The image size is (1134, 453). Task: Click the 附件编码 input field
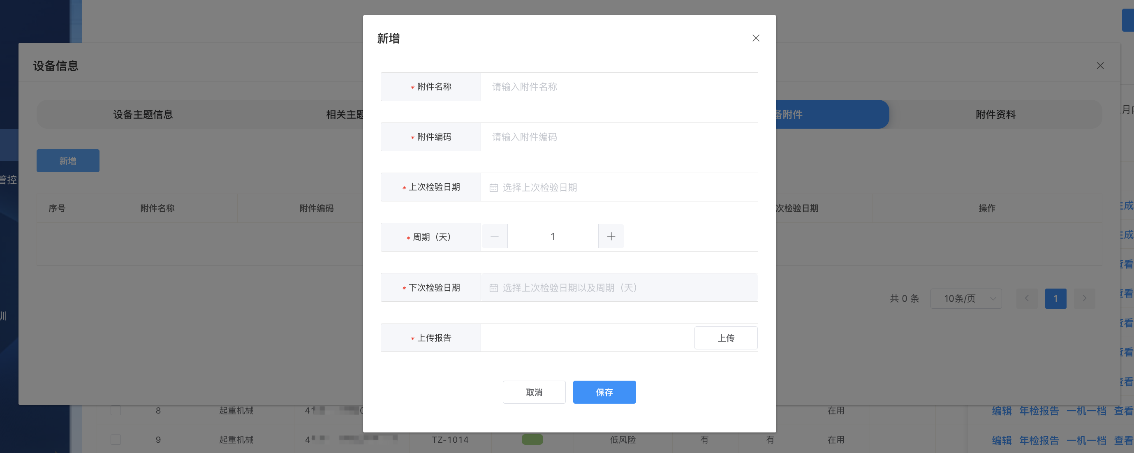tap(618, 137)
